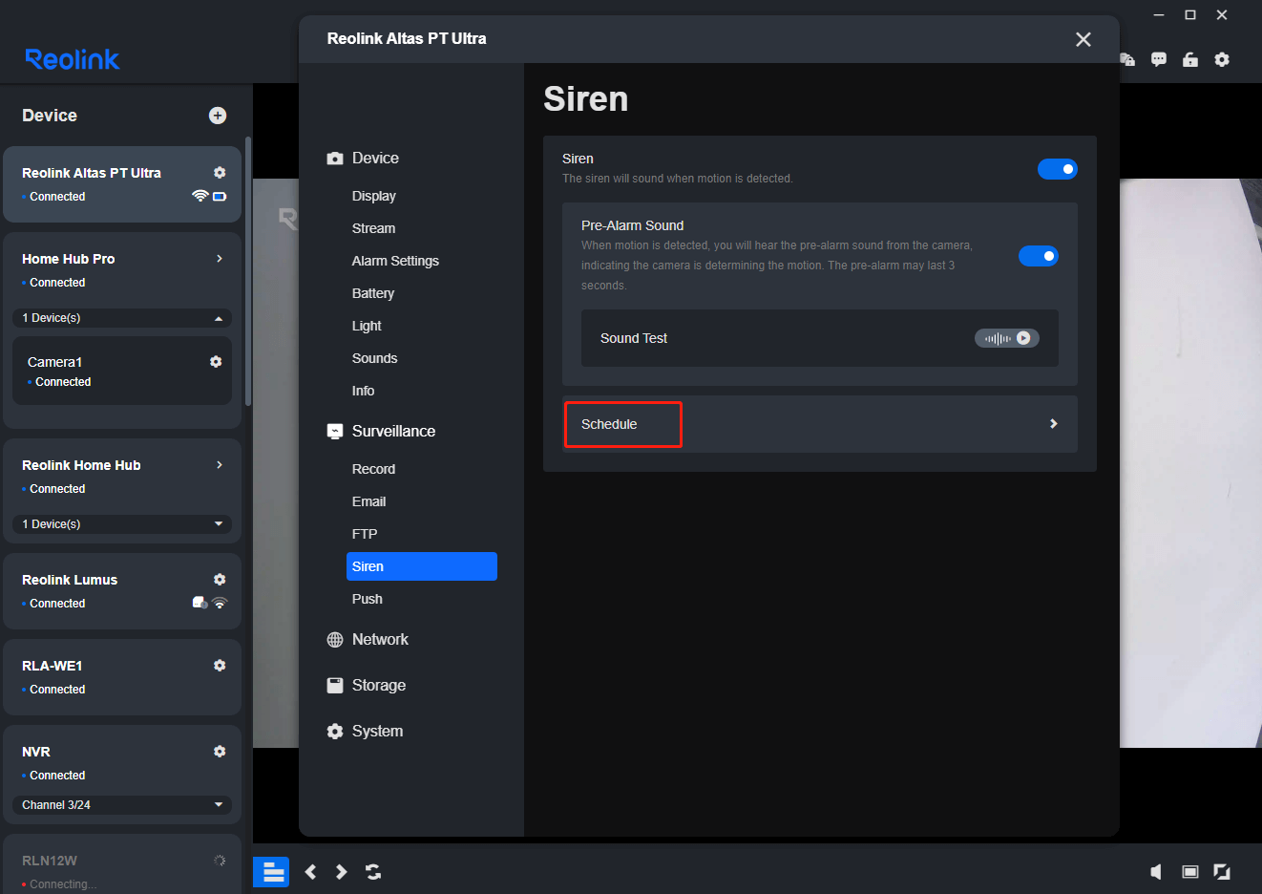Select the Camera1 device entry

(122, 371)
